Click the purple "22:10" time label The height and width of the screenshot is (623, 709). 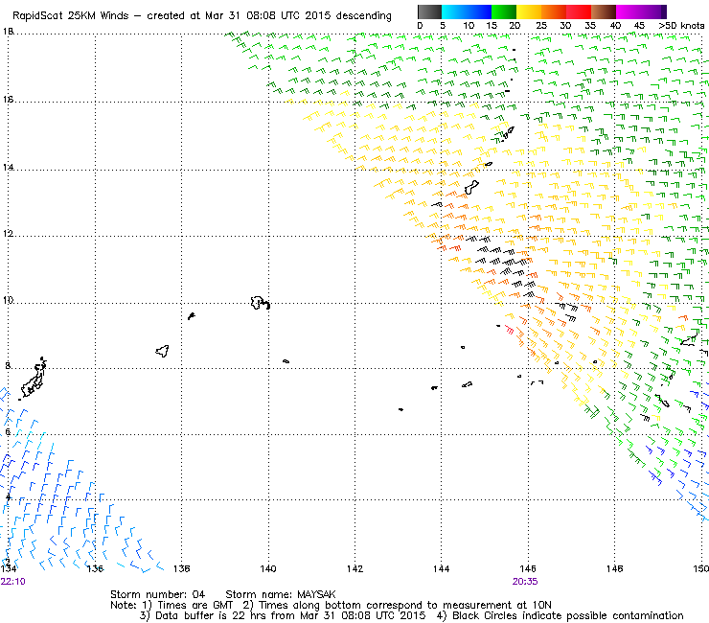tap(13, 582)
